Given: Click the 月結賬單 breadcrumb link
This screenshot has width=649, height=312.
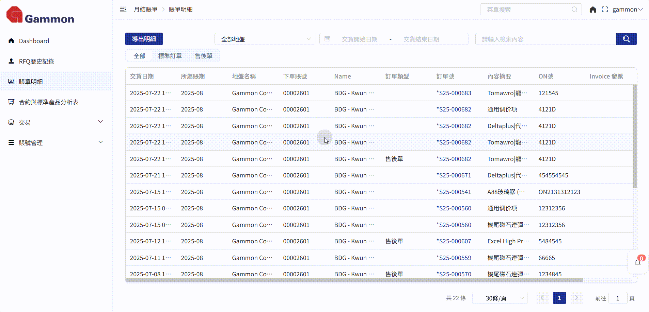Looking at the screenshot, I should click(145, 10).
